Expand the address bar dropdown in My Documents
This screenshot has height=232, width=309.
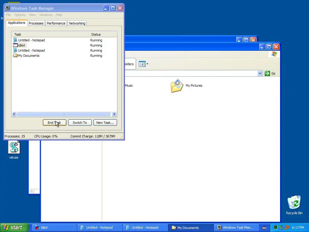coord(260,73)
